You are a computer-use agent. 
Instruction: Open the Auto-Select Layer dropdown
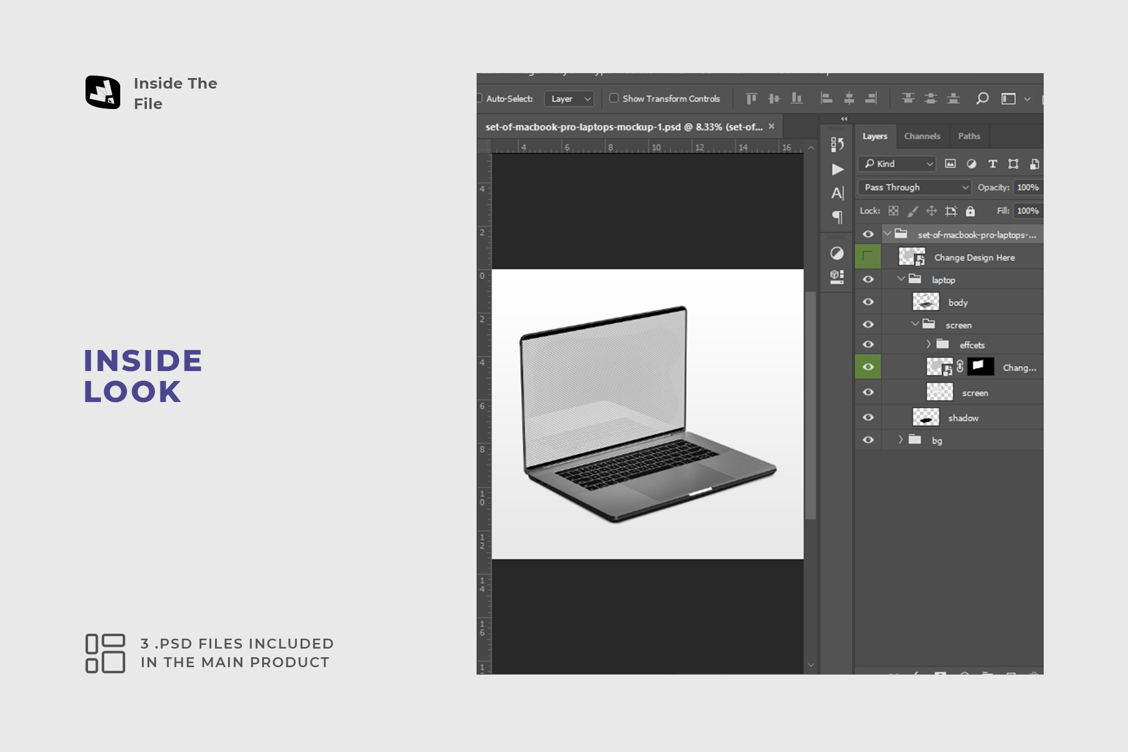click(570, 99)
